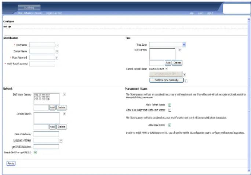Click Add button under Domain Search

click(52, 127)
